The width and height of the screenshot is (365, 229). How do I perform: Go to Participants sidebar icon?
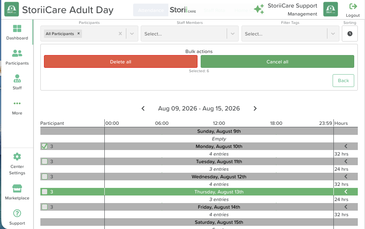[x=17, y=53]
